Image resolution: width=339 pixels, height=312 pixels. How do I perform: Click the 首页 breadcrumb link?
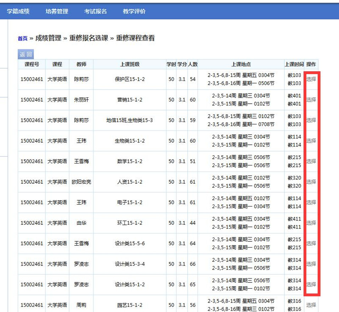(22, 39)
